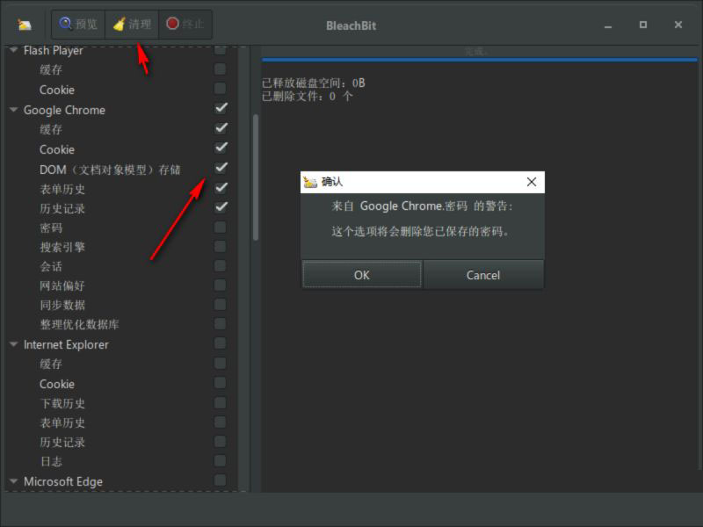Check the 网站偏好 checkbox
The width and height of the screenshot is (703, 527).
click(220, 285)
